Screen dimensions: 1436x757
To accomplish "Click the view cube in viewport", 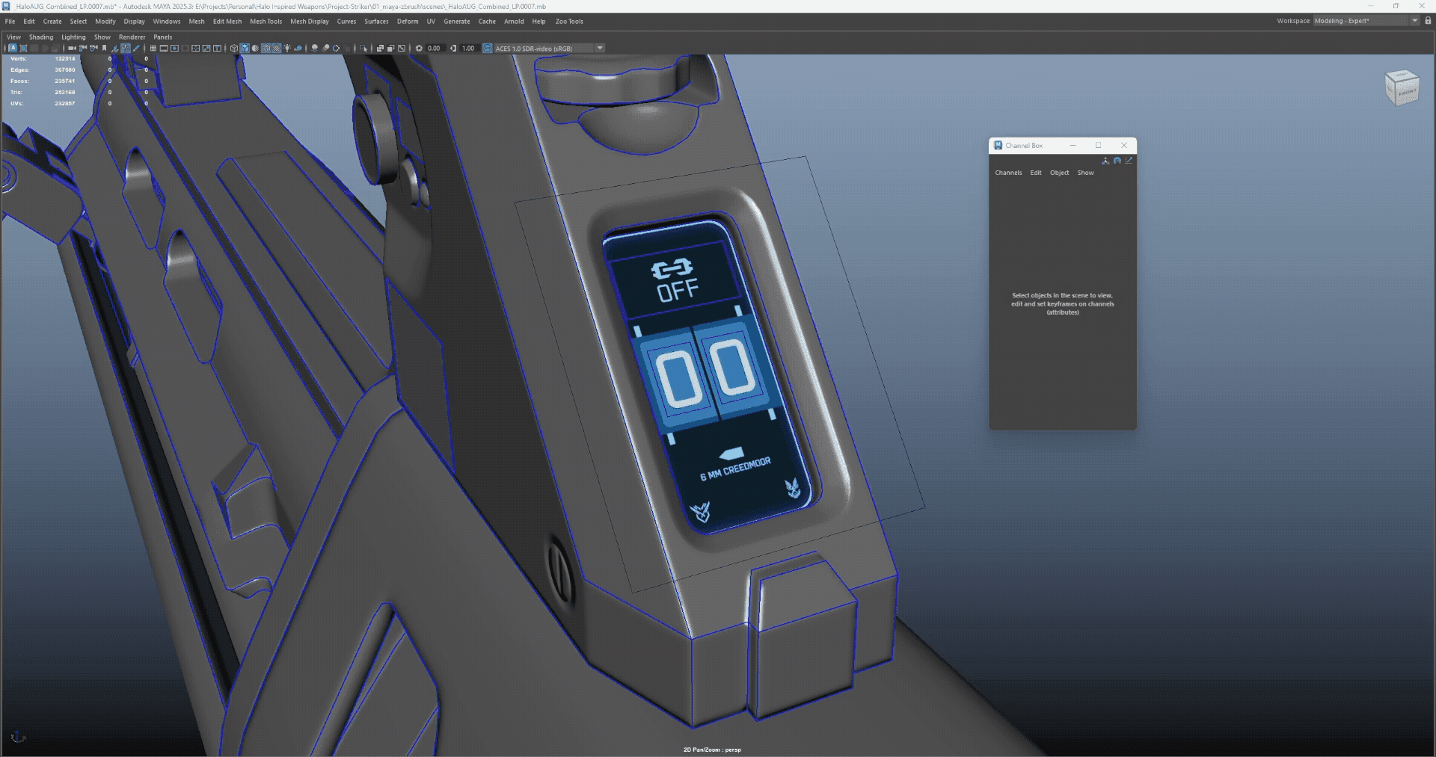I will [1402, 88].
